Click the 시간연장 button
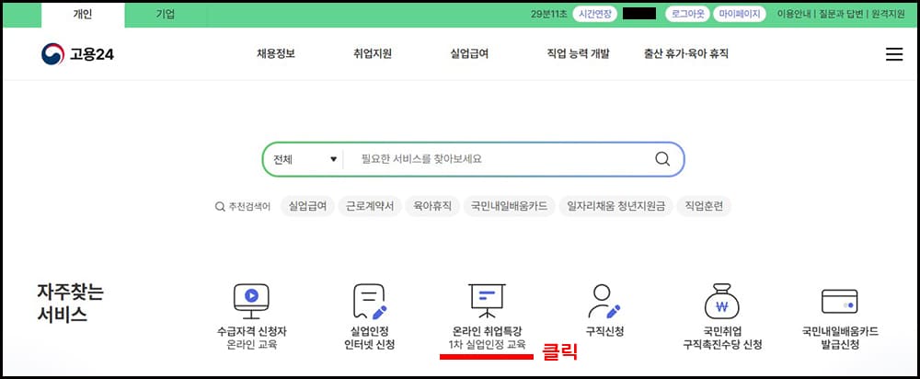920x379 pixels. 594,14
